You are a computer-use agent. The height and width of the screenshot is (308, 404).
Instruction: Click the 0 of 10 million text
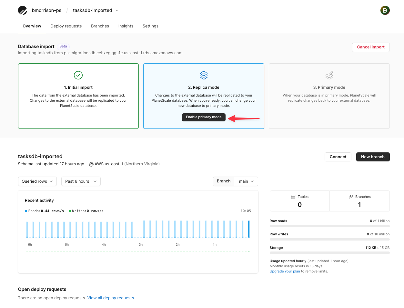coord(378,234)
